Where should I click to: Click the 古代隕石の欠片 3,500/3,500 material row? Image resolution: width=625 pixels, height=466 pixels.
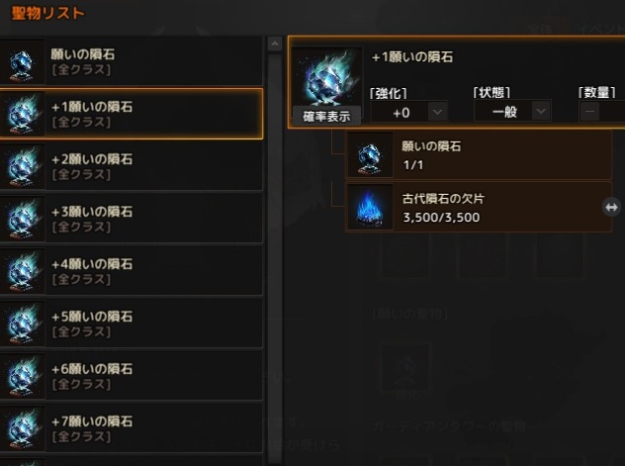point(479,208)
